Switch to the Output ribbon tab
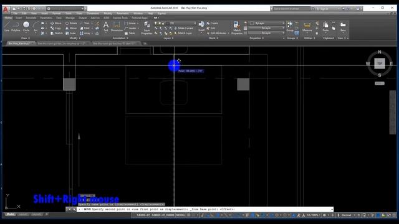399x224 pixels. pyautogui.click(x=82, y=18)
